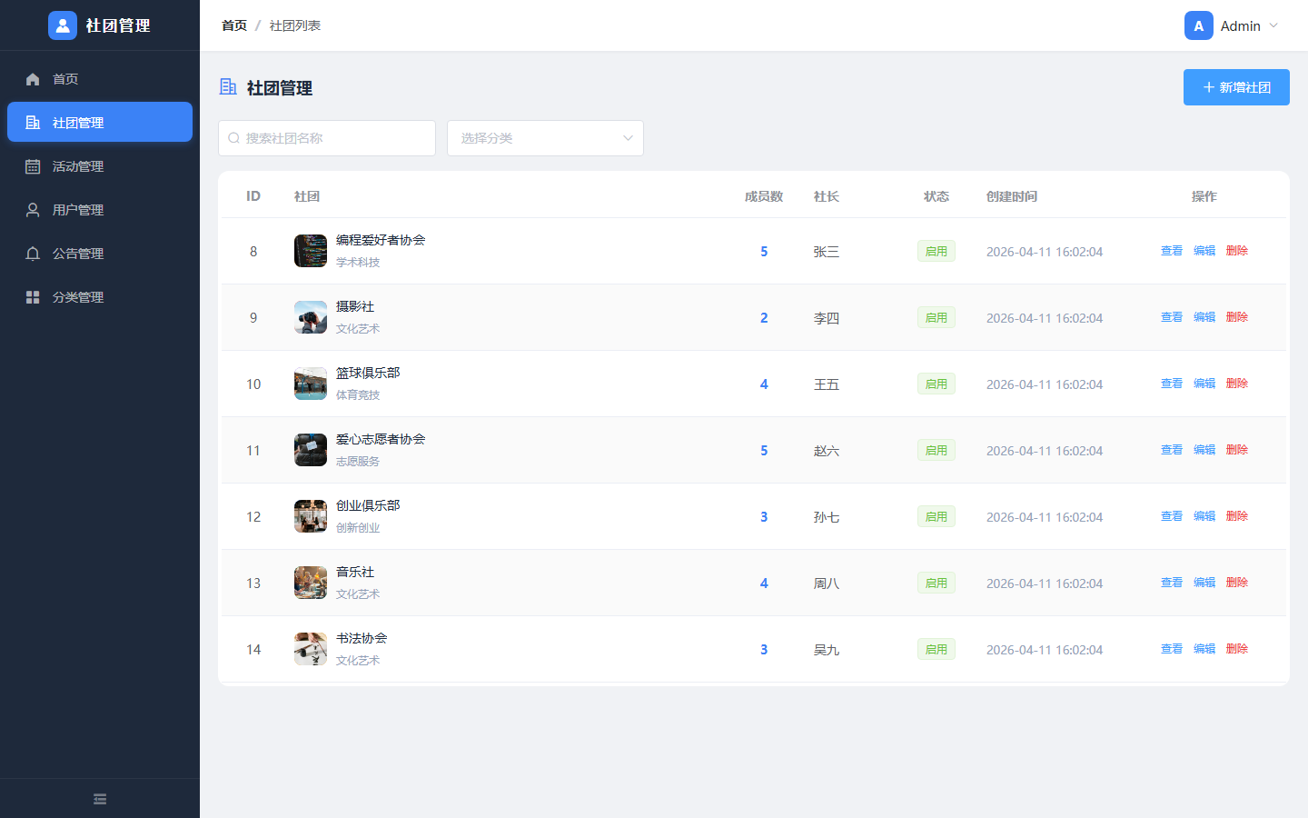Click the 创建时间 column header
The height and width of the screenshot is (818, 1308).
pyautogui.click(x=1012, y=196)
